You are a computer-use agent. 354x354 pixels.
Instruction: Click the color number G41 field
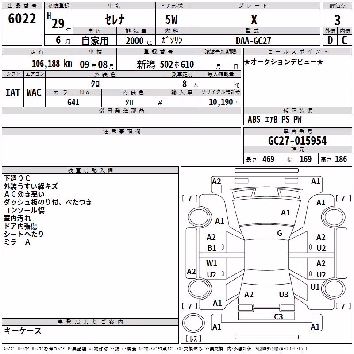tap(73, 102)
